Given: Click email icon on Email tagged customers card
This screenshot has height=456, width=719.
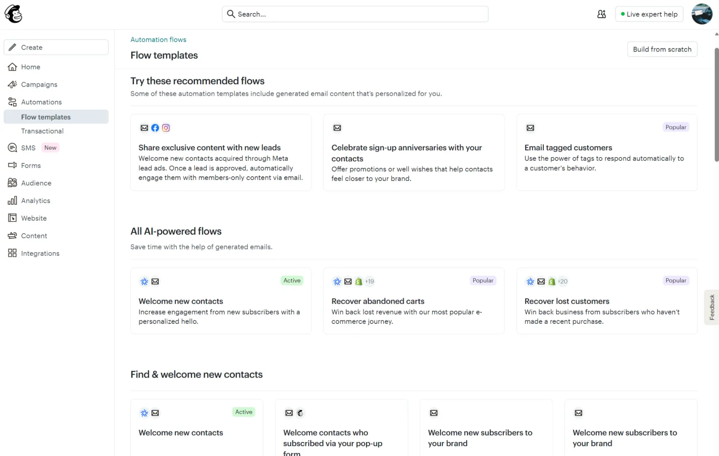Looking at the screenshot, I should (x=530, y=128).
